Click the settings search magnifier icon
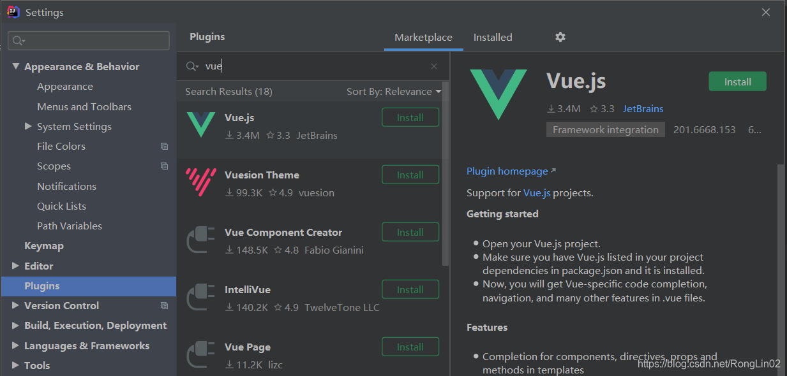 tap(19, 41)
